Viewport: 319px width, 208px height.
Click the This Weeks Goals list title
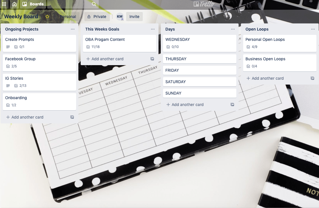tap(102, 29)
